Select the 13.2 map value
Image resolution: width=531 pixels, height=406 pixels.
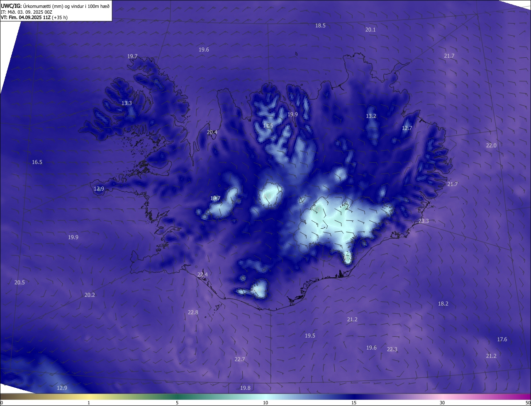(371, 116)
